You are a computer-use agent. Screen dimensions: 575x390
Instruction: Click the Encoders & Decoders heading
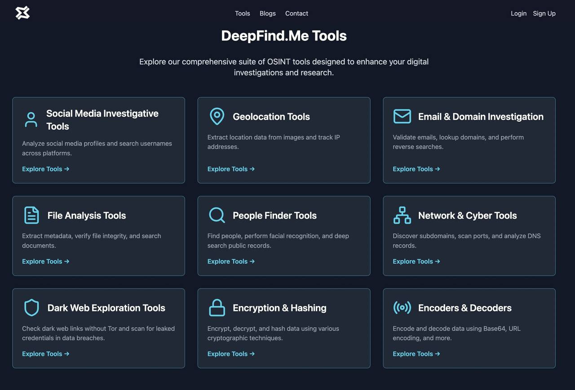tap(465, 308)
